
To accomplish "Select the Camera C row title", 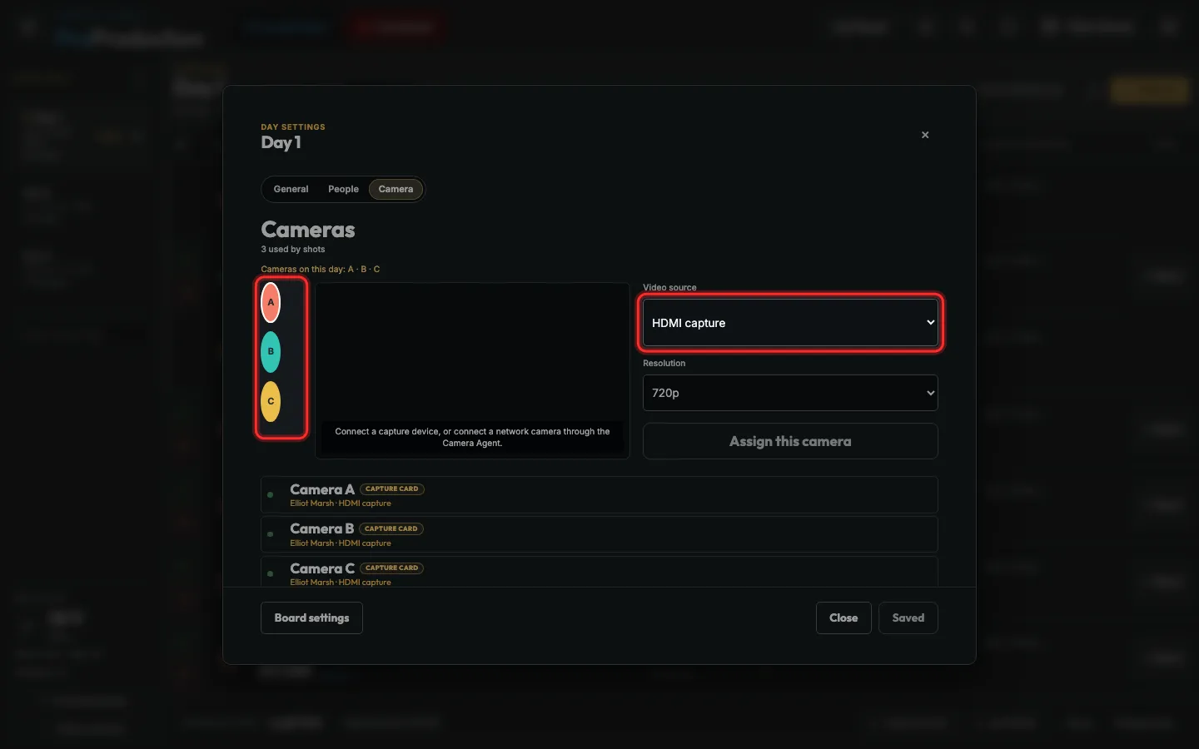I will pyautogui.click(x=322, y=568).
